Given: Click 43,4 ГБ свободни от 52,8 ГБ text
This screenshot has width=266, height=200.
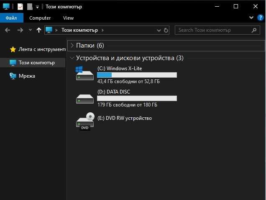Looking at the screenshot, I should (x=128, y=81).
